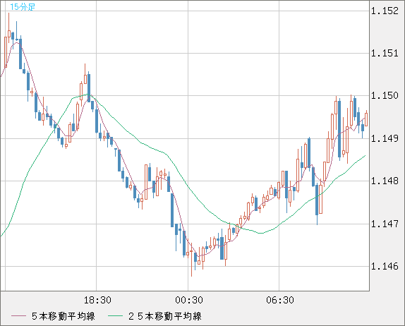Click the purple 5-period MA legend line
The image size is (405, 326).
(x=18, y=316)
